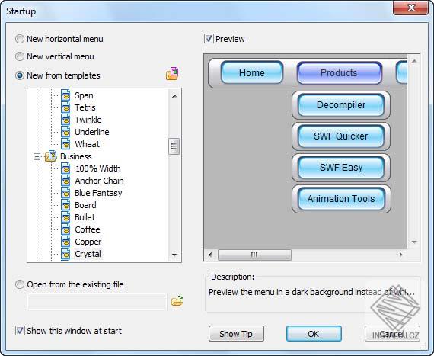Viewport: 434px width, 356px height.
Task: Click the Tetris template file icon
Action: (65, 107)
